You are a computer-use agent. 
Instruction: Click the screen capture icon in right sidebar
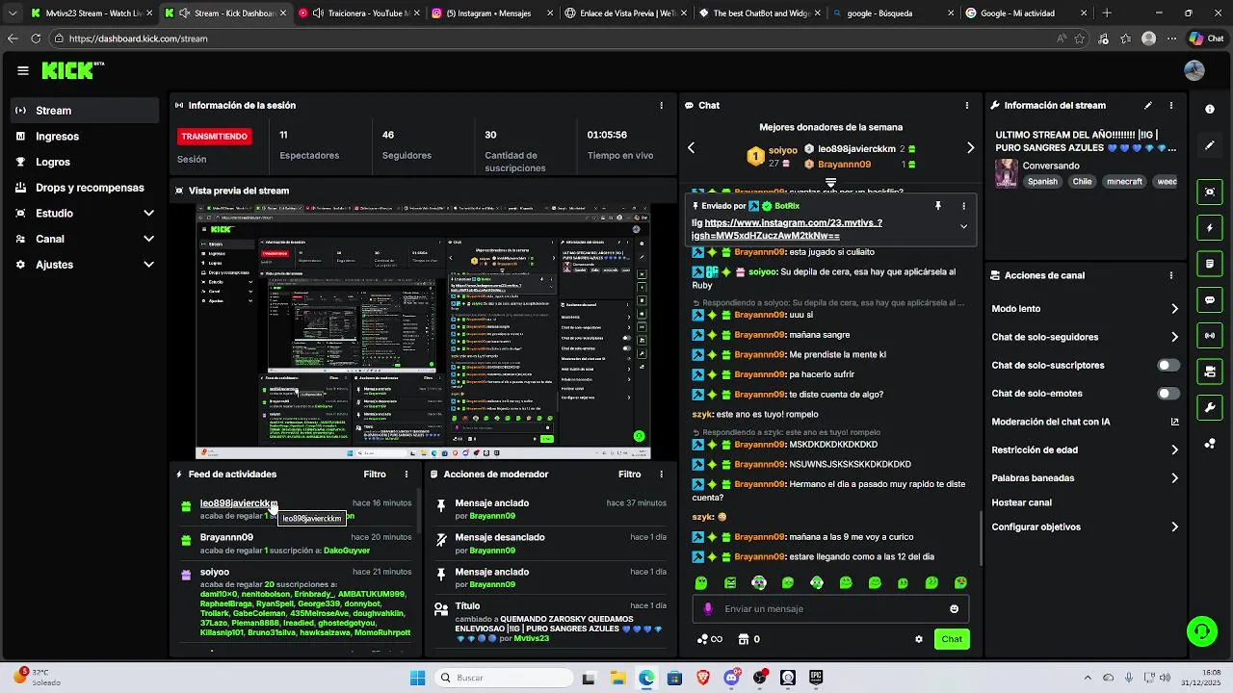(1210, 192)
